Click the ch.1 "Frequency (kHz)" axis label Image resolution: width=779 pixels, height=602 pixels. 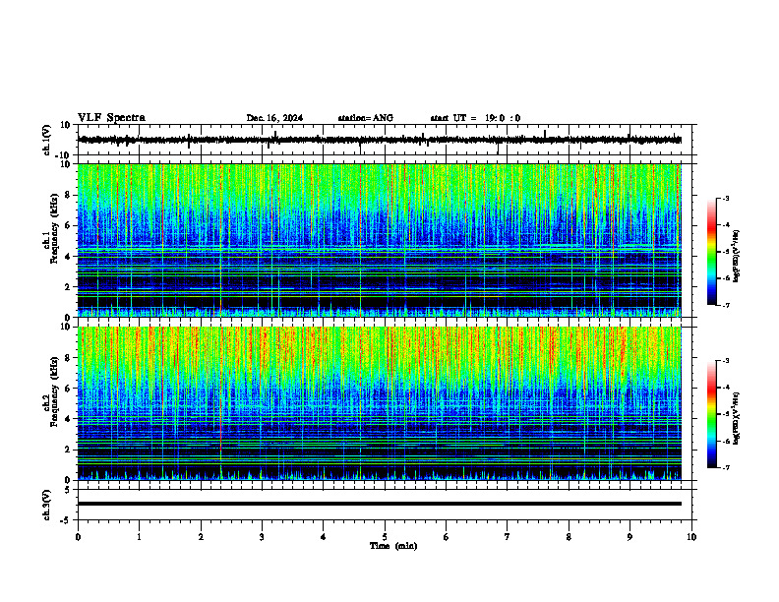(54, 229)
